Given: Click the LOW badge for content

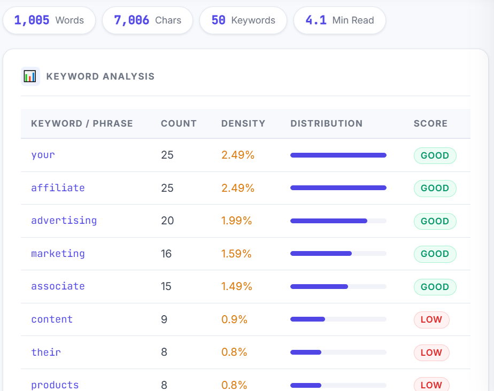Looking at the screenshot, I should (x=431, y=320).
